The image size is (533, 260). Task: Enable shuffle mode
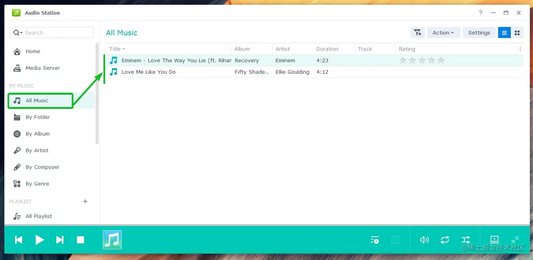coord(465,240)
